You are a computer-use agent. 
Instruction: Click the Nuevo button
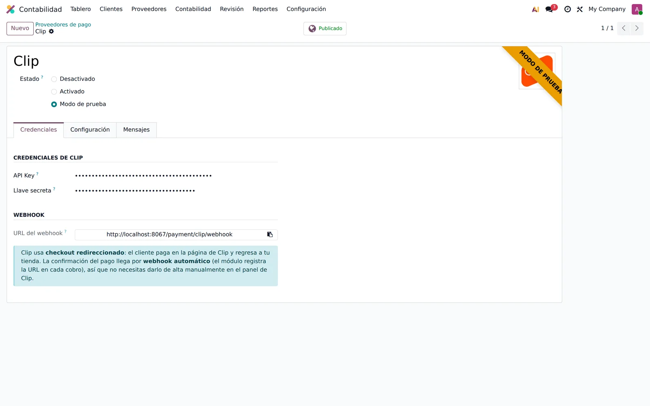click(20, 28)
